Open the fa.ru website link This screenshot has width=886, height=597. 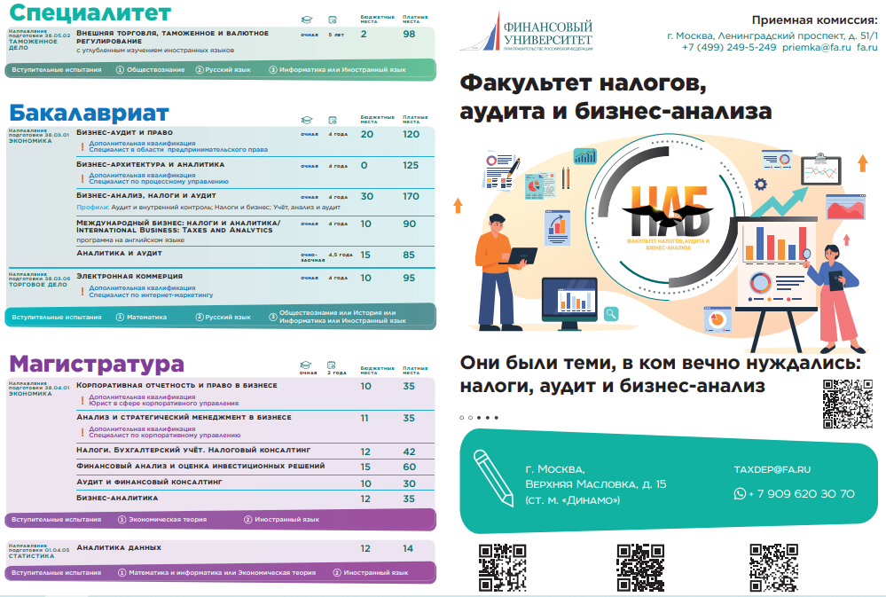point(867,48)
